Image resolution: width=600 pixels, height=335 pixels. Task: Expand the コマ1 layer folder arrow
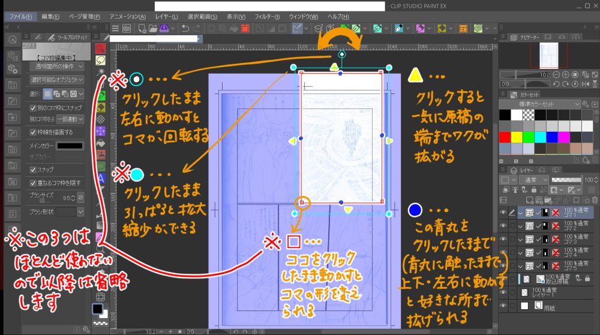point(520,213)
